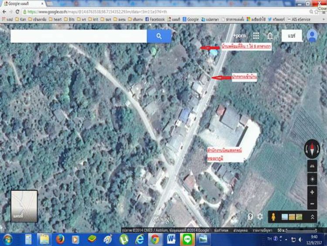This screenshot has width=327, height=246.
Task: Click the blue search magnifier button
Action: click(159, 36)
